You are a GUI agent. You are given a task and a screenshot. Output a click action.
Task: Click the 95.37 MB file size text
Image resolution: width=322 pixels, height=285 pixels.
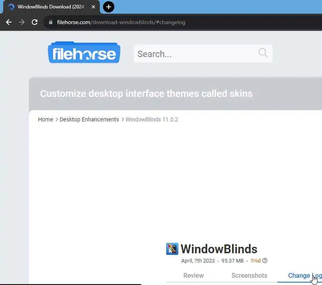(x=233, y=261)
